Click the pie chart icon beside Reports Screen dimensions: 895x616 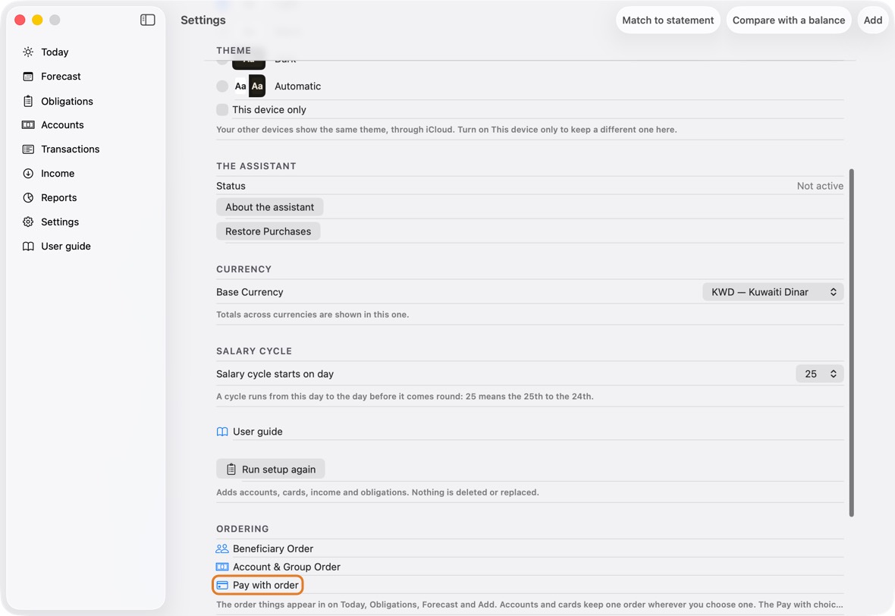pos(28,197)
